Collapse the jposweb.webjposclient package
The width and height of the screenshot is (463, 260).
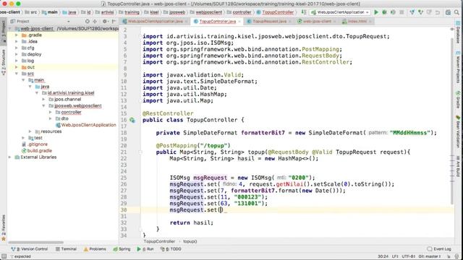pyautogui.click(x=43, y=106)
